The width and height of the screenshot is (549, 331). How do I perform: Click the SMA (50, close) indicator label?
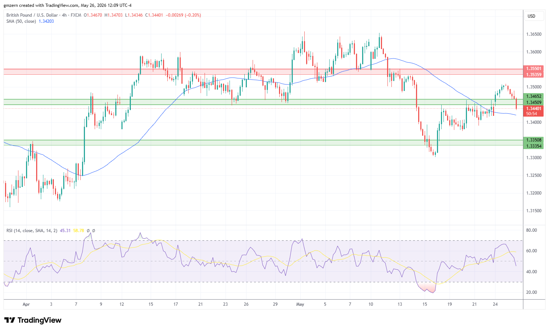click(21, 21)
